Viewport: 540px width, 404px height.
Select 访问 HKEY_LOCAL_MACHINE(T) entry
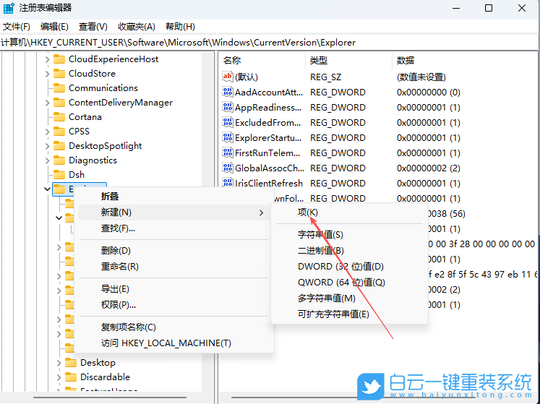[x=174, y=343]
